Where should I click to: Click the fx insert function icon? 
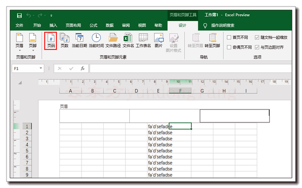pos(83,69)
